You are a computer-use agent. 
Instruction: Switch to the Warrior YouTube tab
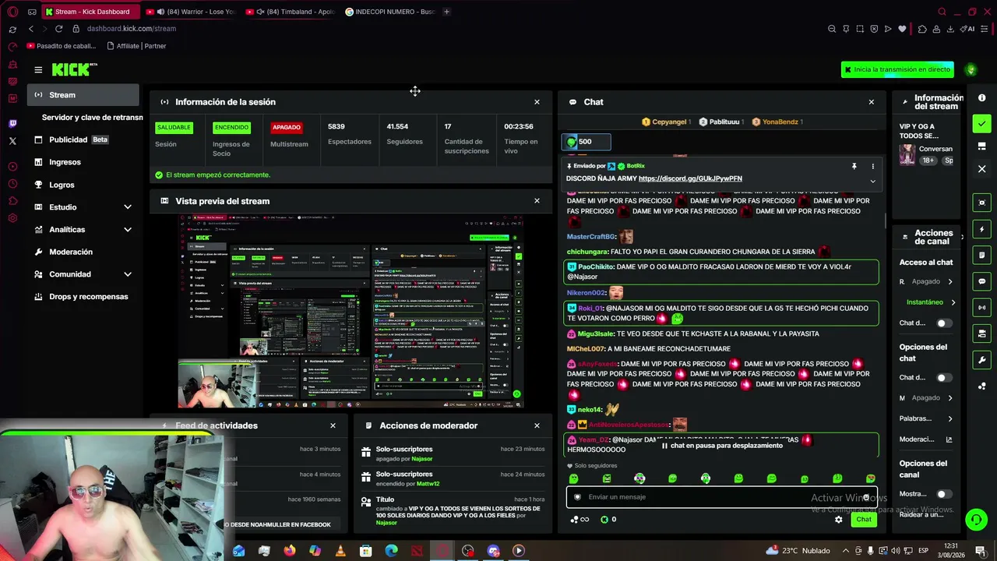(x=190, y=12)
